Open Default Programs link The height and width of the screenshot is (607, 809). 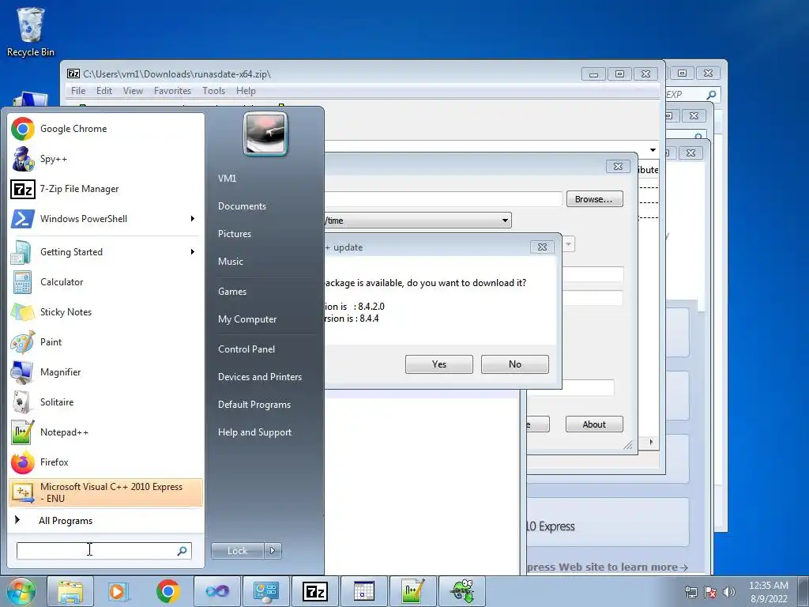tap(254, 405)
